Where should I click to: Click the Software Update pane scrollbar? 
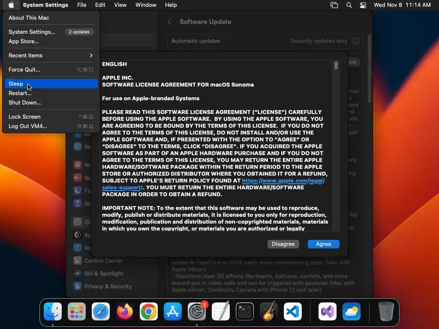coord(369,69)
